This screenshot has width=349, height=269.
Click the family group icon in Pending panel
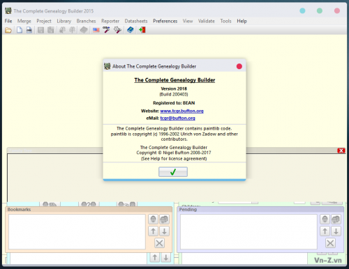(x=336, y=219)
